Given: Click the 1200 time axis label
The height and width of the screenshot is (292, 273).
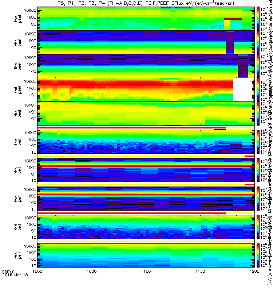Looking at the screenshot, I should point(254,271).
